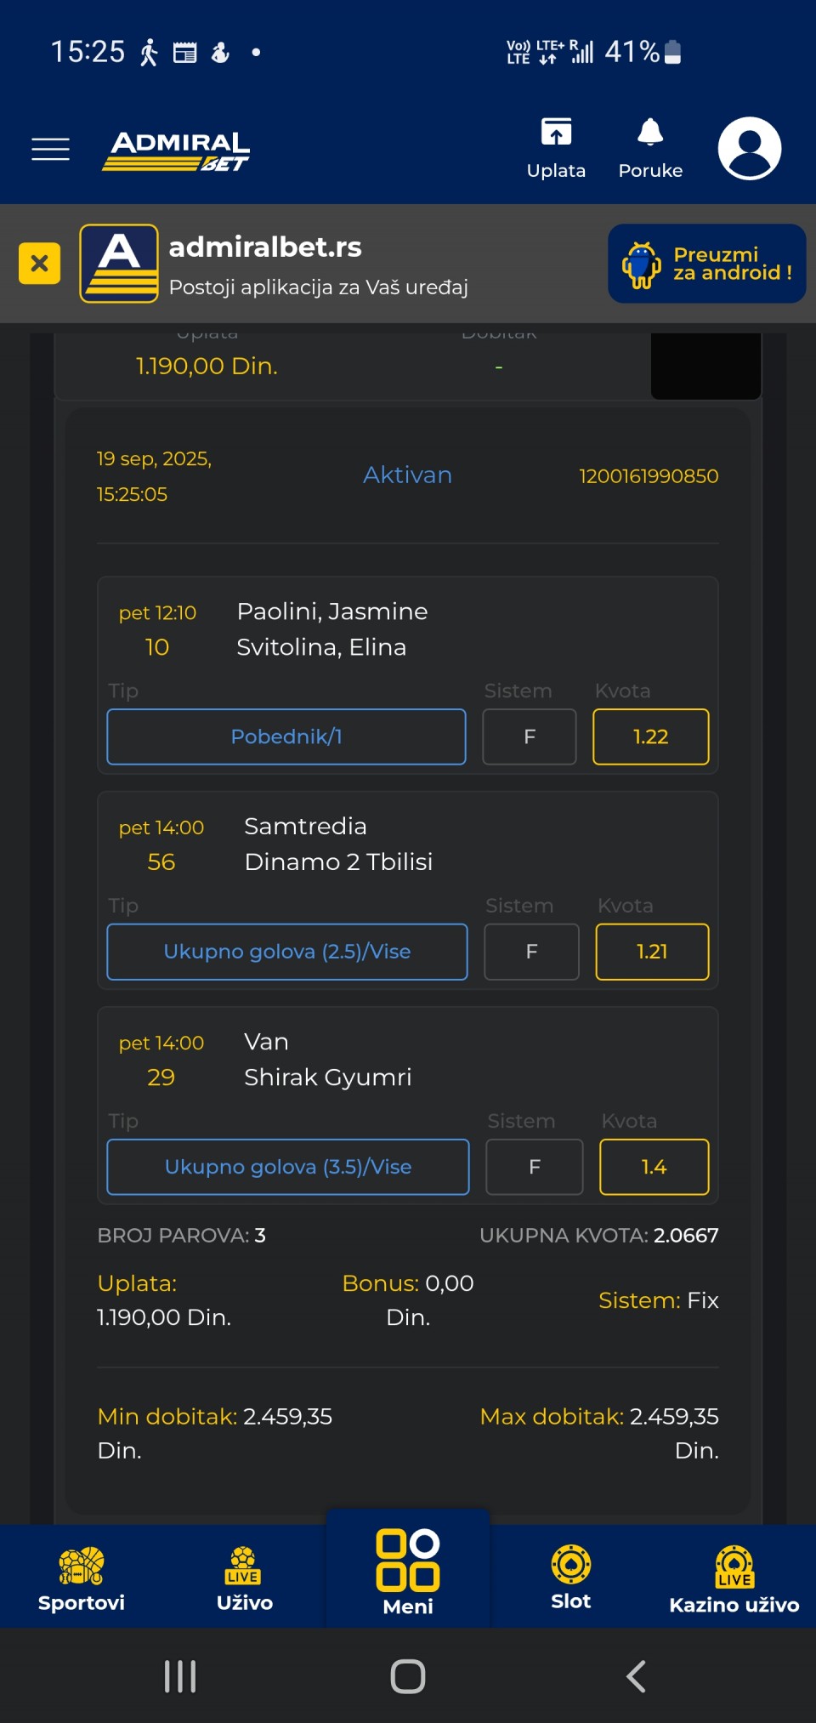Tap the Preuzmi za android button

[706, 264]
